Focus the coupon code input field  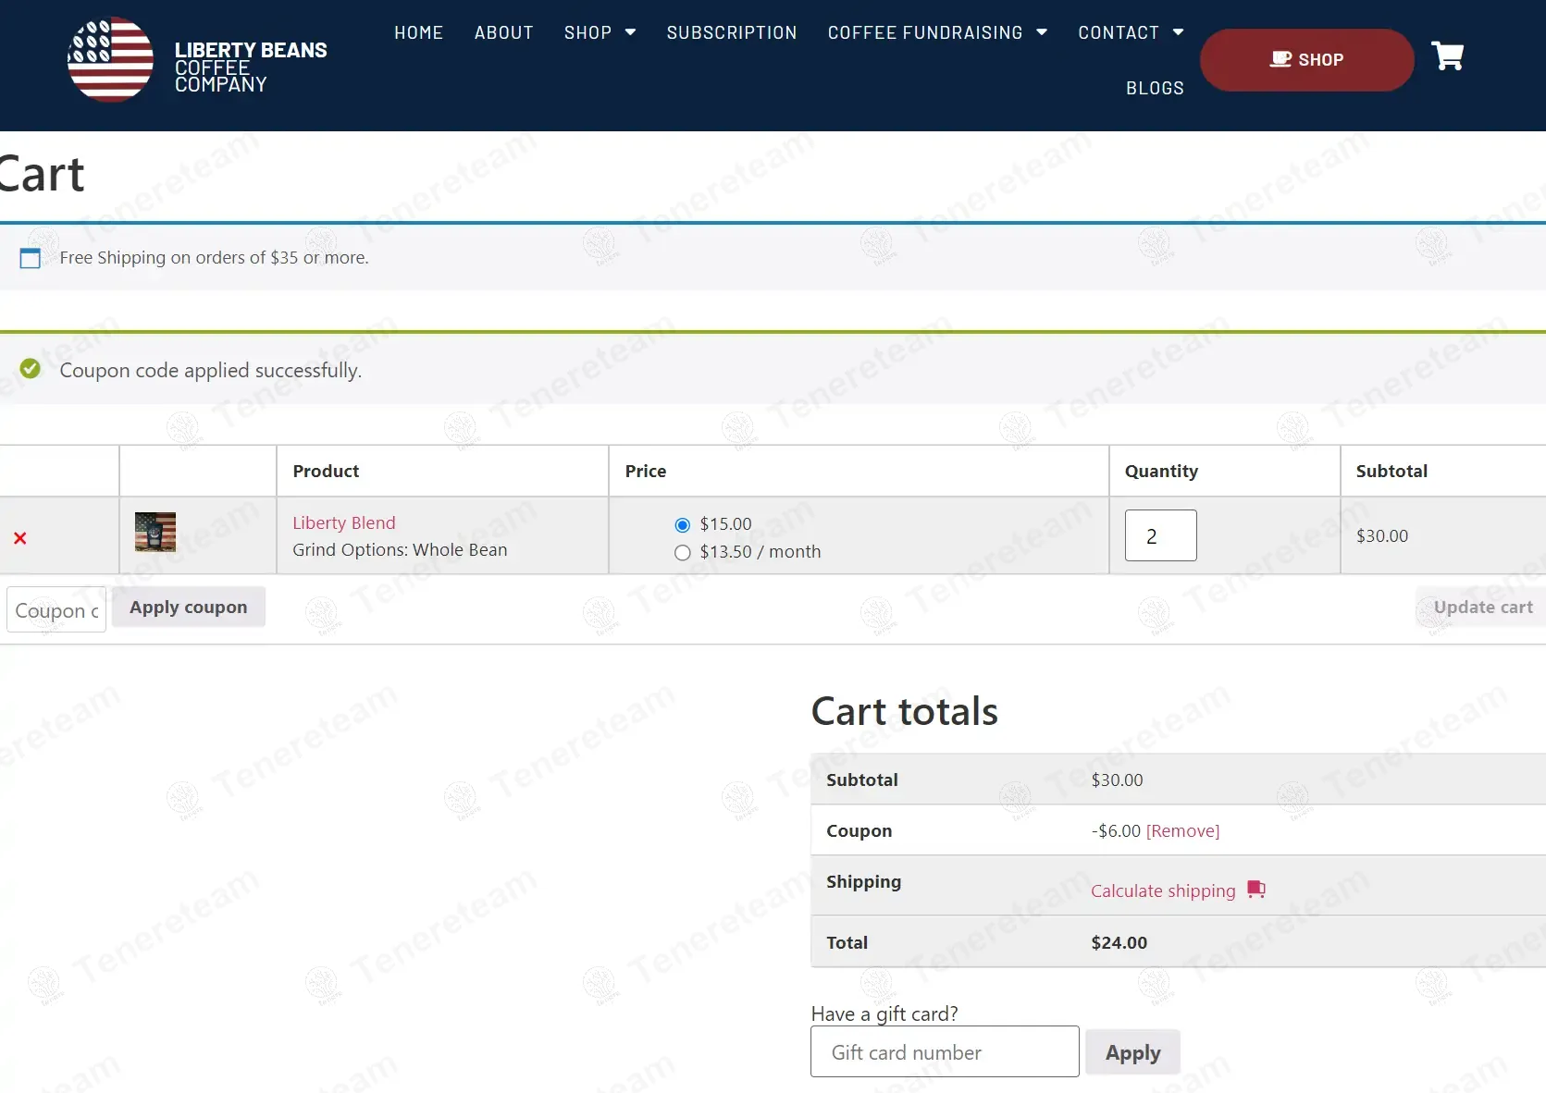point(56,610)
